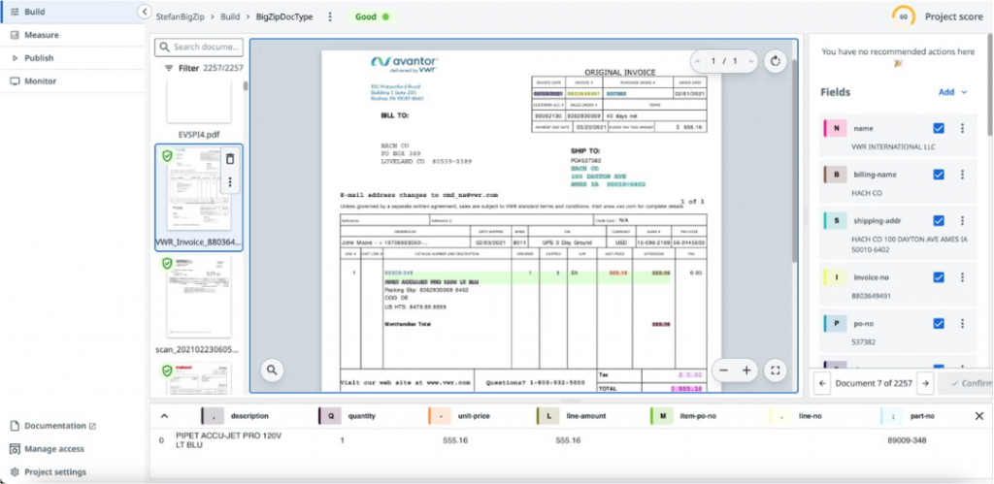Switch to the Monitor section
Screen dimensions: 994x484
[x=40, y=81]
